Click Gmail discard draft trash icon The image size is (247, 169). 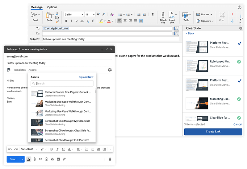click(x=110, y=159)
